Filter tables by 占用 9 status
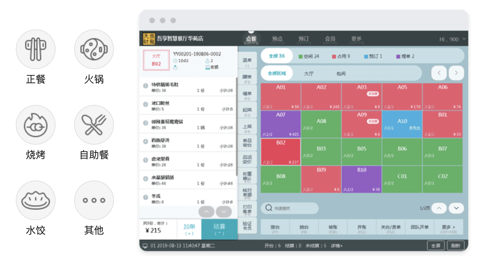The image size is (504, 262). [x=341, y=56]
